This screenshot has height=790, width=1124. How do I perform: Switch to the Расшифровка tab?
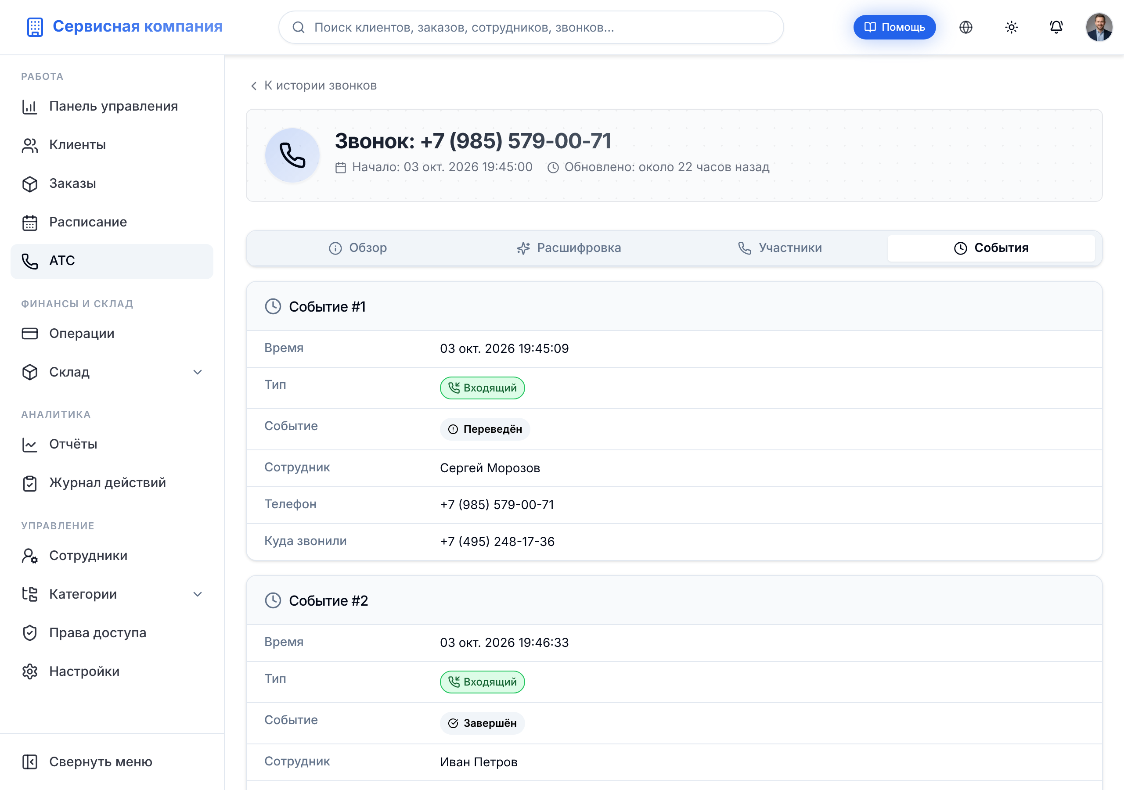tap(569, 248)
